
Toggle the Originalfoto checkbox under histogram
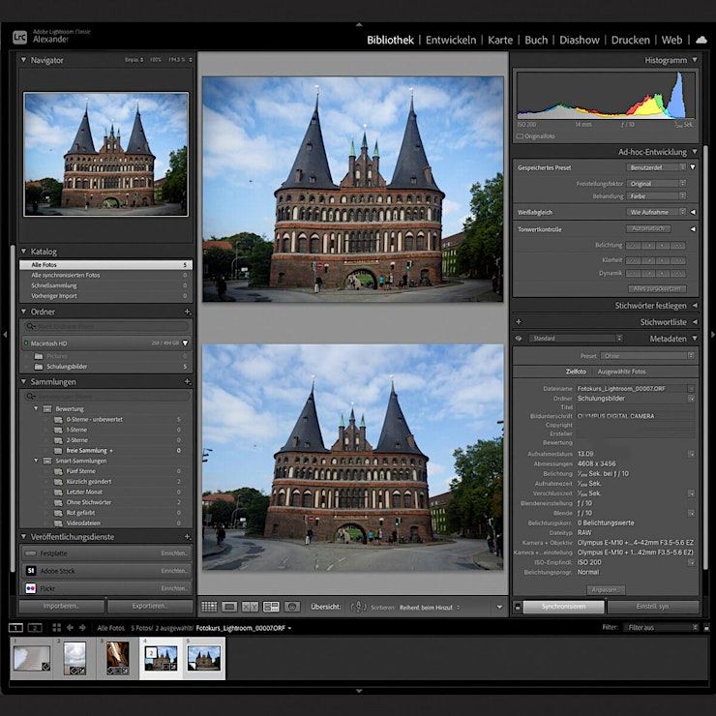coord(520,136)
